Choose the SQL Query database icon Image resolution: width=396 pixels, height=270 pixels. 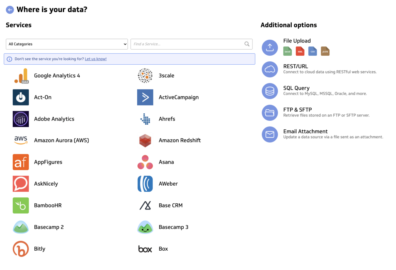pos(270,91)
